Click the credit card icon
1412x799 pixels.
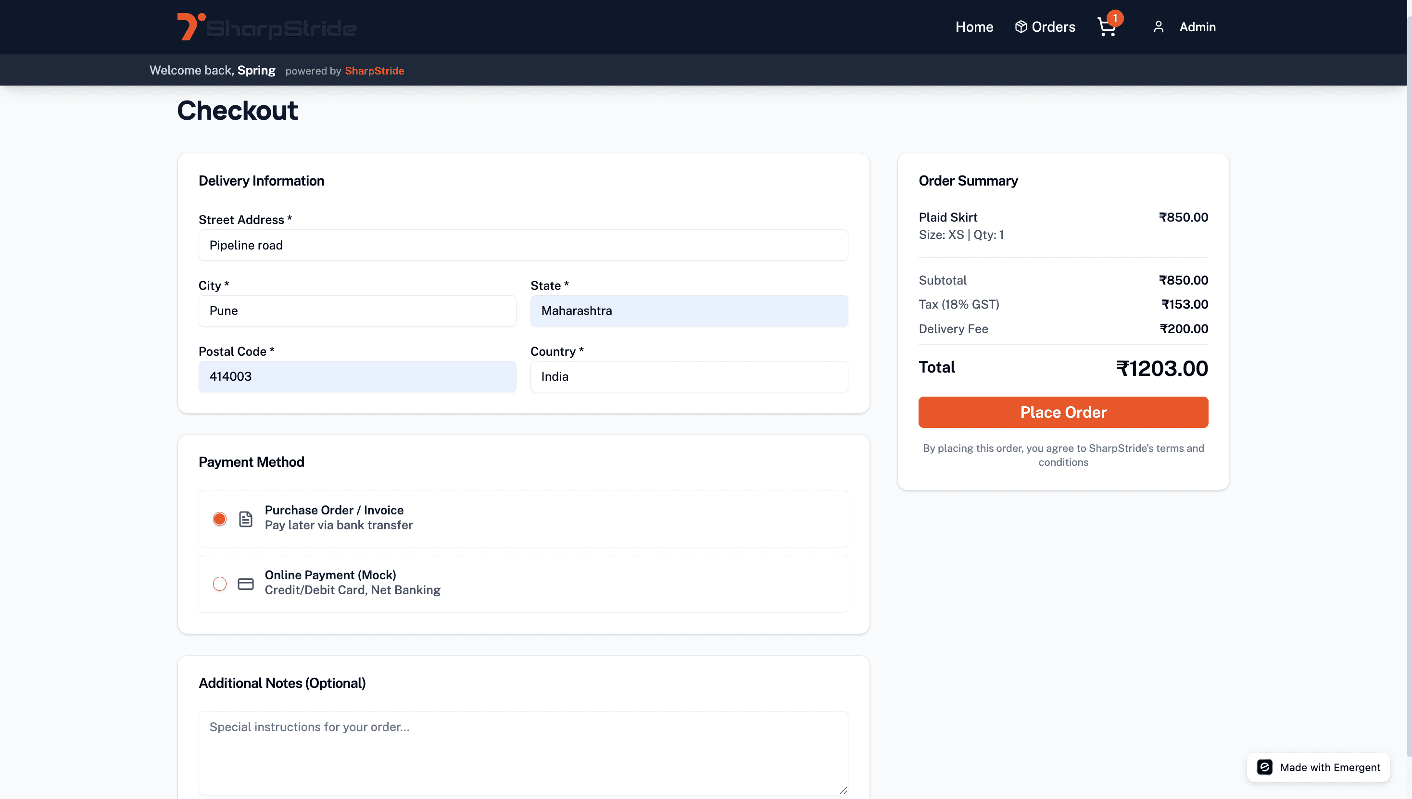click(x=245, y=584)
